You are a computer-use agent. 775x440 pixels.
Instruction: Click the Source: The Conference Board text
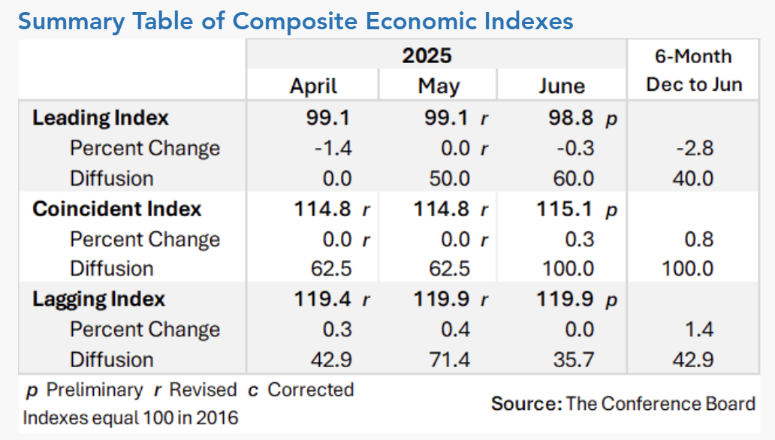coord(623,404)
